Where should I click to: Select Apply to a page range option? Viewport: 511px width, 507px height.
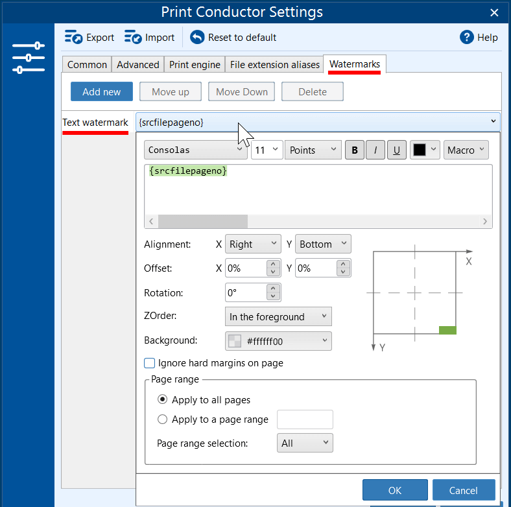pyautogui.click(x=162, y=419)
